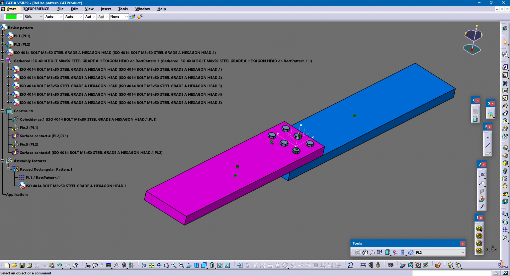Activate the Pan tool
Screen dimensions: 510x276
[x=160, y=265]
